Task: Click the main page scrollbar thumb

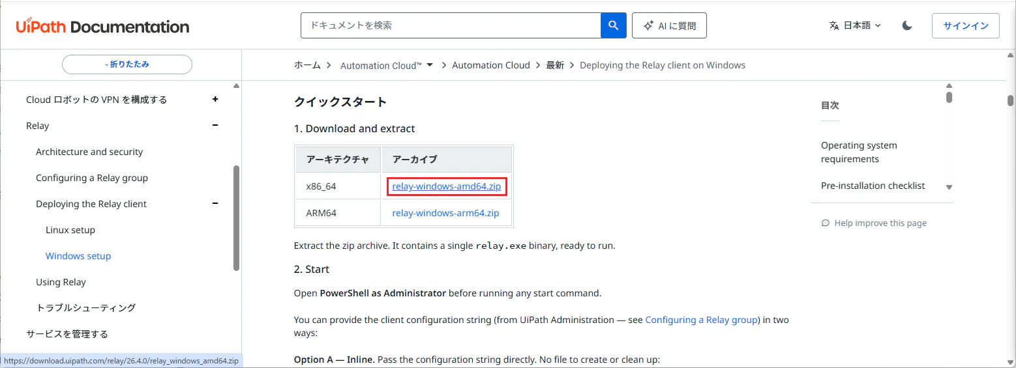Action: pos(1010,100)
